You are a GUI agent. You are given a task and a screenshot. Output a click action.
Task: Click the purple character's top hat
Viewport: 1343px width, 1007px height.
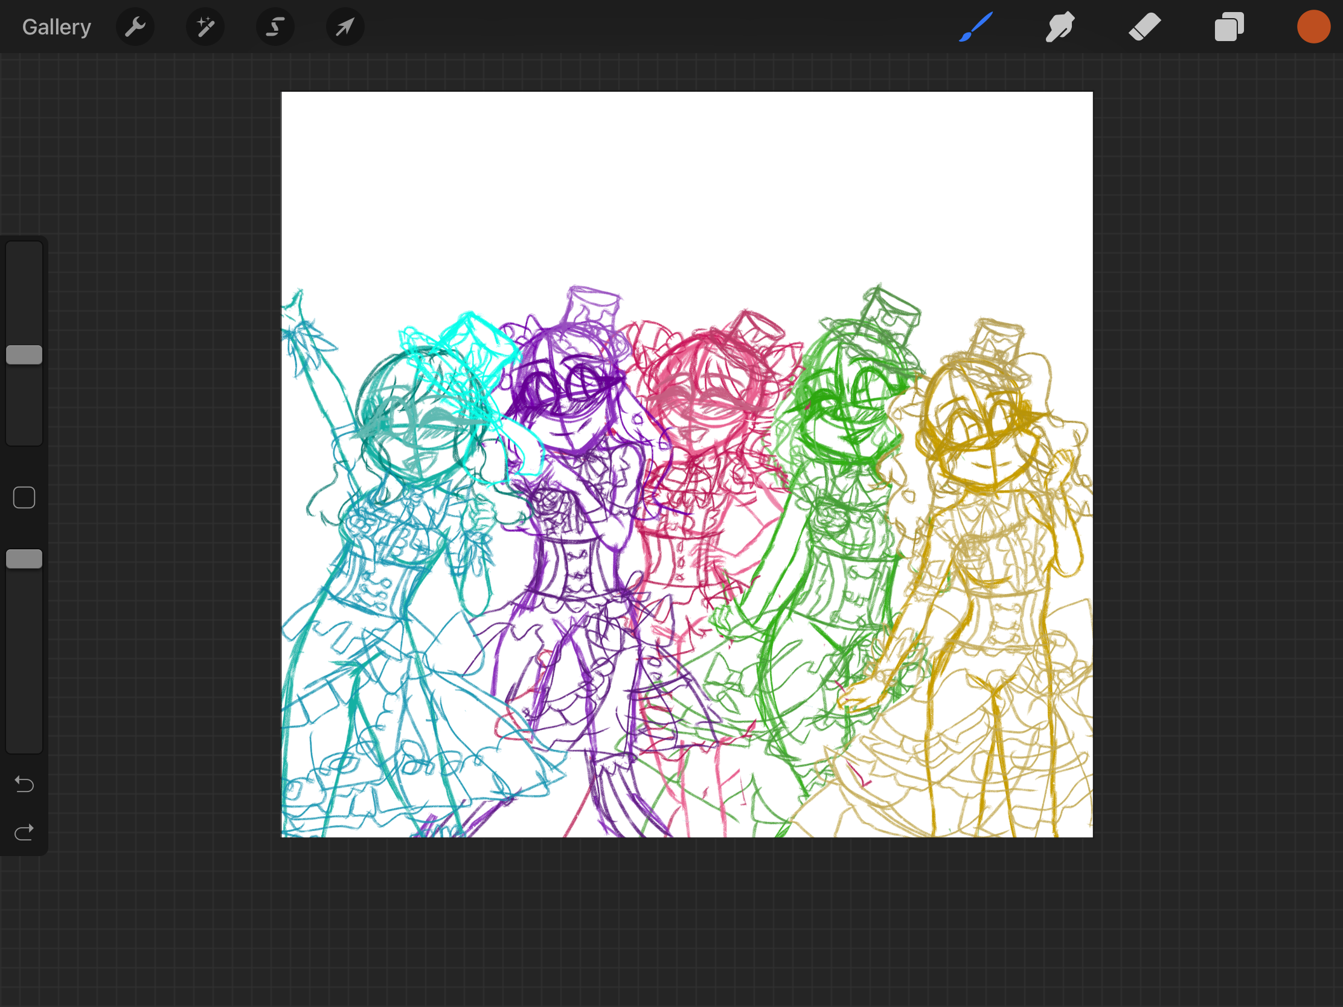pyautogui.click(x=591, y=308)
